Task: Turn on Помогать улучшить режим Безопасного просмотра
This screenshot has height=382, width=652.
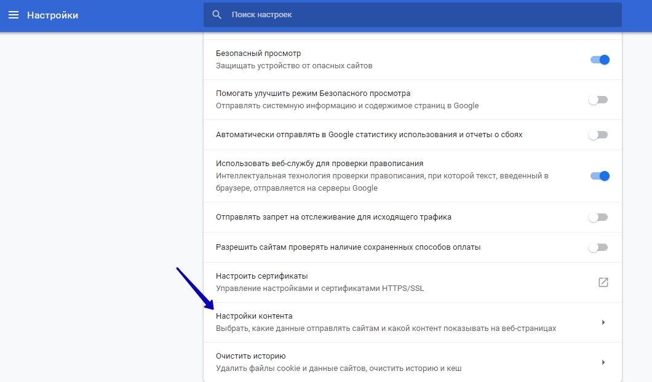Action: tap(597, 98)
